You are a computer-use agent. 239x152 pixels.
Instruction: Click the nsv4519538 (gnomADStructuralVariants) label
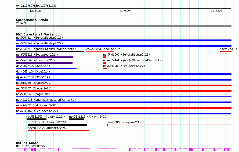click(46, 100)
